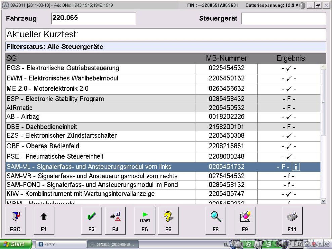
Task: Click the Ergebnis column header
Action: (291, 58)
